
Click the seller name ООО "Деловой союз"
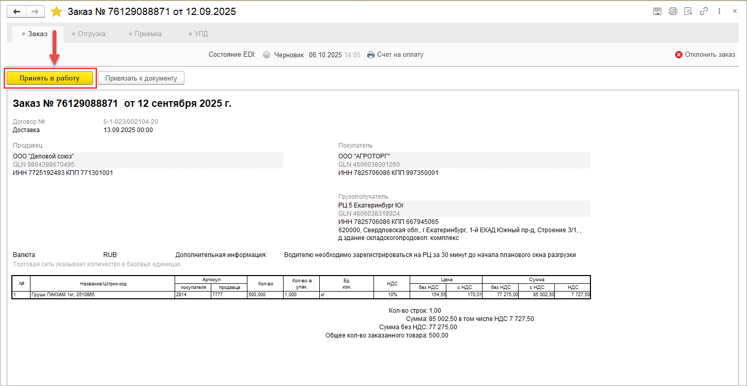[x=44, y=156]
